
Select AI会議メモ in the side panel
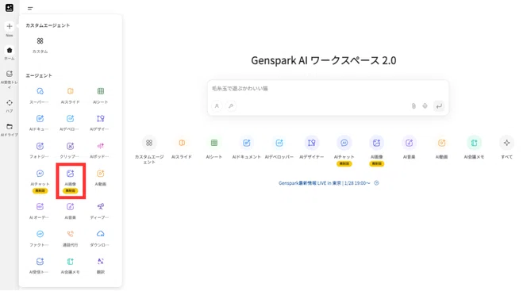tap(71, 266)
